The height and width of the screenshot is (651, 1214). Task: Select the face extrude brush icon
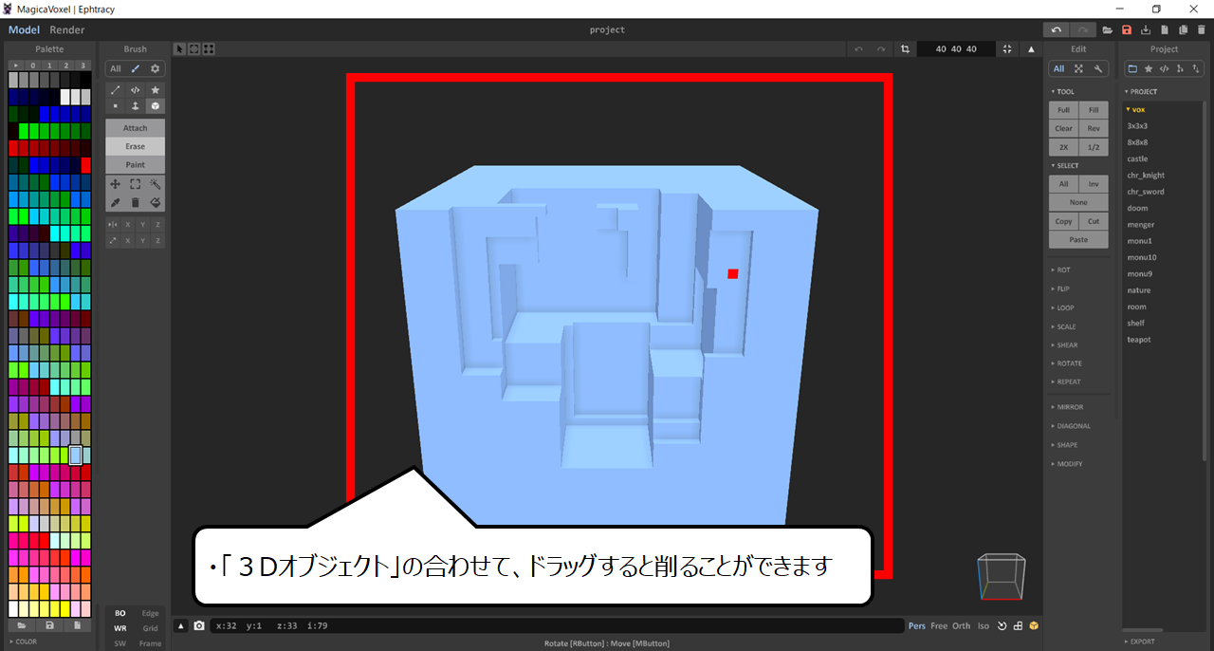point(136,106)
